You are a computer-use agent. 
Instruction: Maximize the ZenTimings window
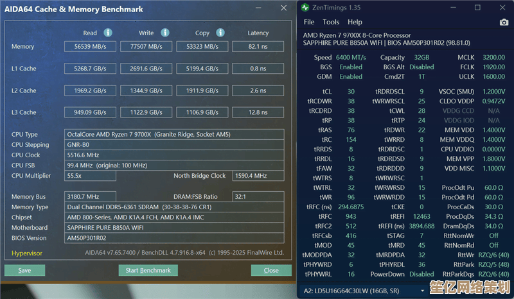click(477, 8)
